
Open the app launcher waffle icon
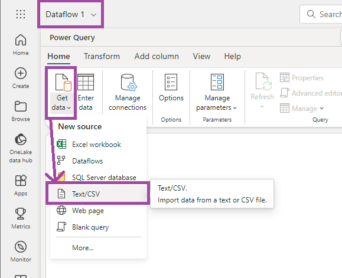click(21, 14)
